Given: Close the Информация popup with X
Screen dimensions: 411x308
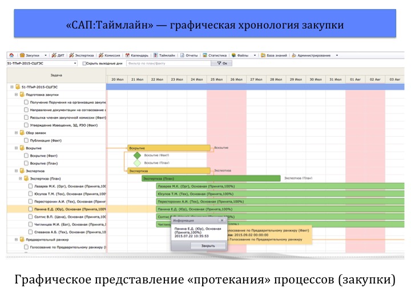Looking at the screenshot, I should [222, 221].
